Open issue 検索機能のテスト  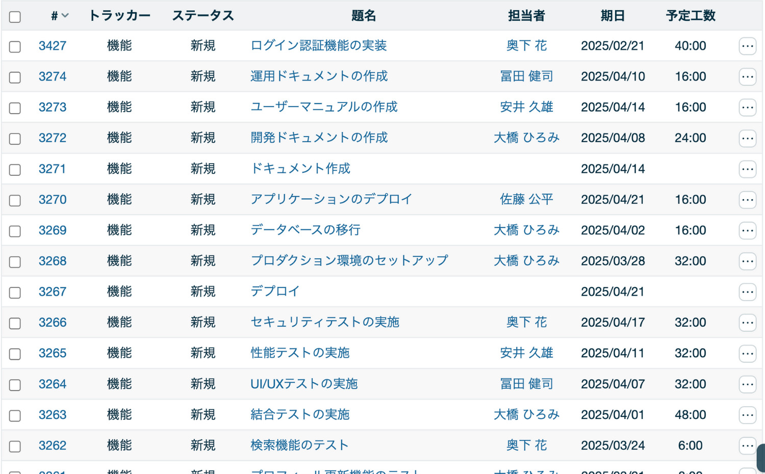click(x=299, y=445)
